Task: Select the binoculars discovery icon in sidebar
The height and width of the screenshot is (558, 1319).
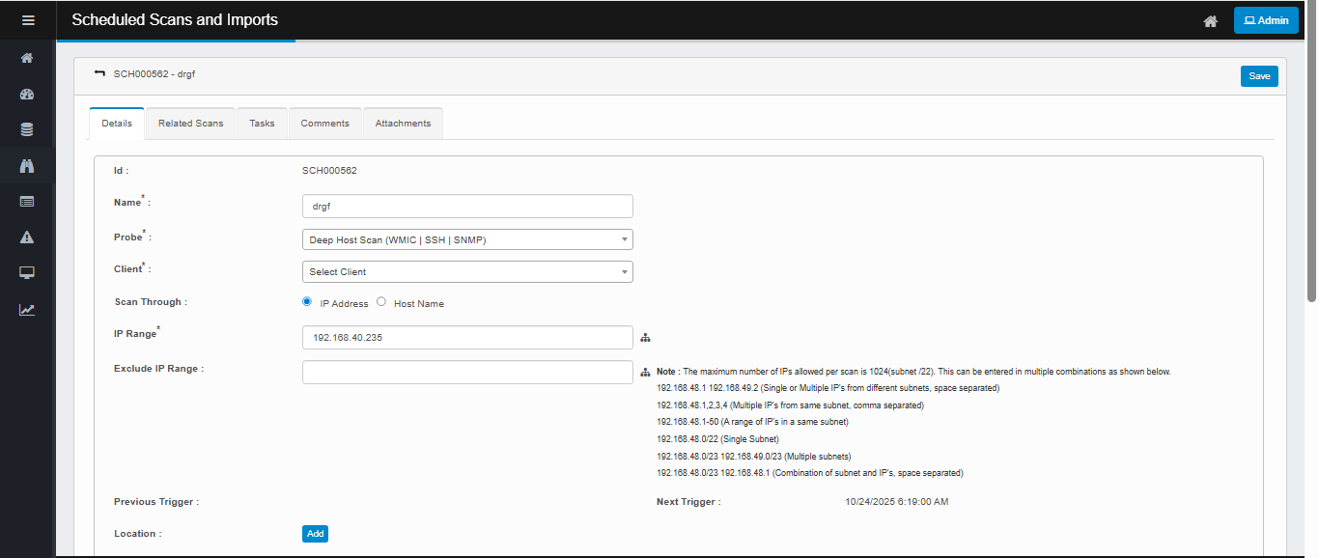Action: coord(27,166)
